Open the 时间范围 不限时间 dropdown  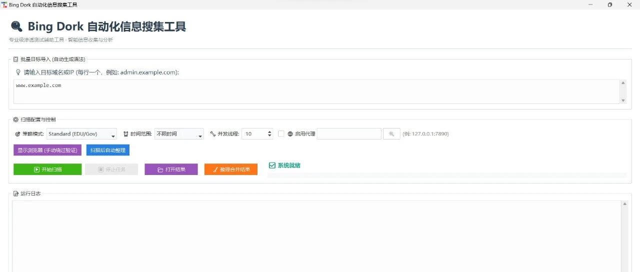(179, 134)
